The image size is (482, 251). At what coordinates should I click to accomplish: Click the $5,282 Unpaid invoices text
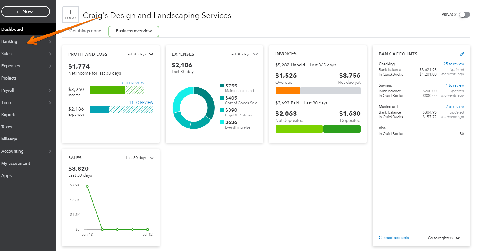point(290,65)
